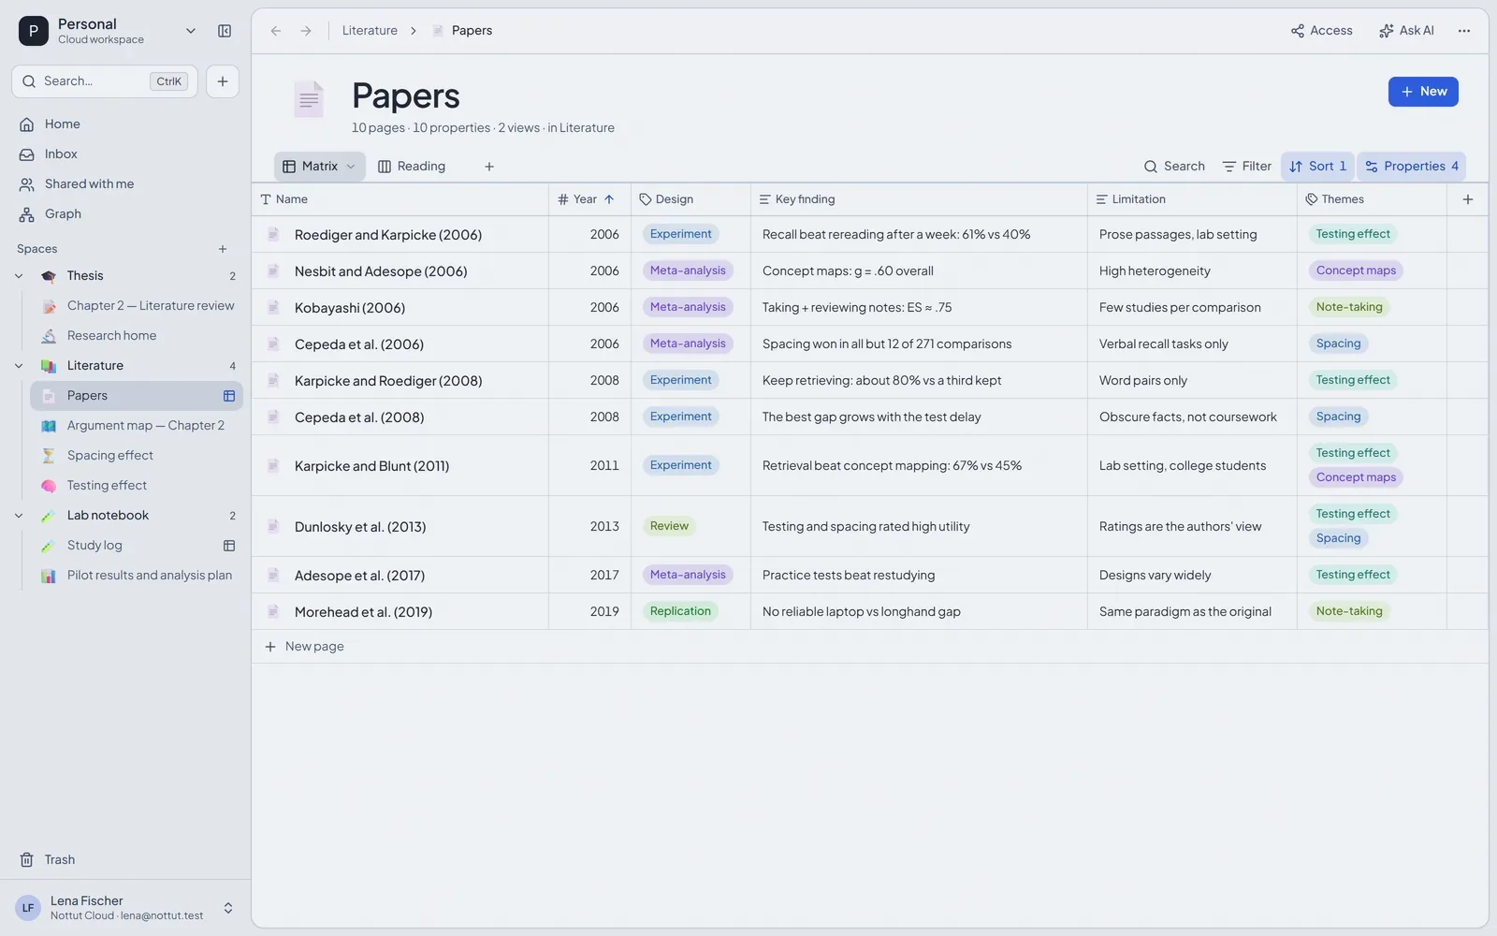Click the Limitation column header
The image size is (1497, 936).
1193,199
